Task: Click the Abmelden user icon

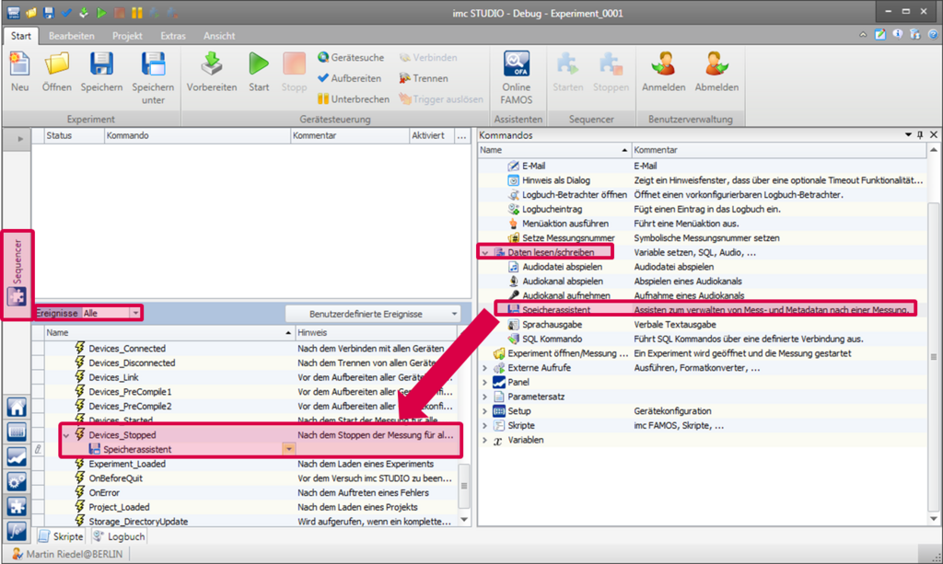Action: pyautogui.click(x=716, y=64)
